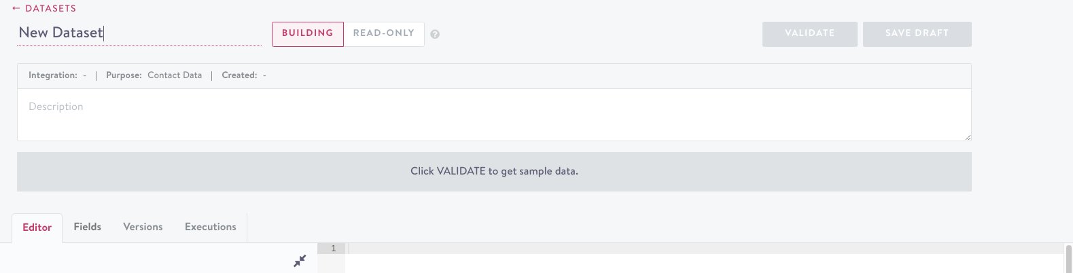Viewport: 1073px width, 273px height.
Task: Click line number 1 in editor gutter
Action: pyautogui.click(x=333, y=249)
